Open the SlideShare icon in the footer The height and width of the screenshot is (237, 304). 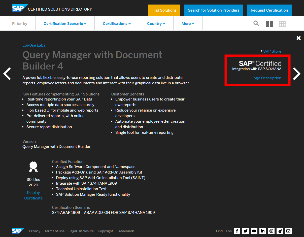(x=280, y=231)
